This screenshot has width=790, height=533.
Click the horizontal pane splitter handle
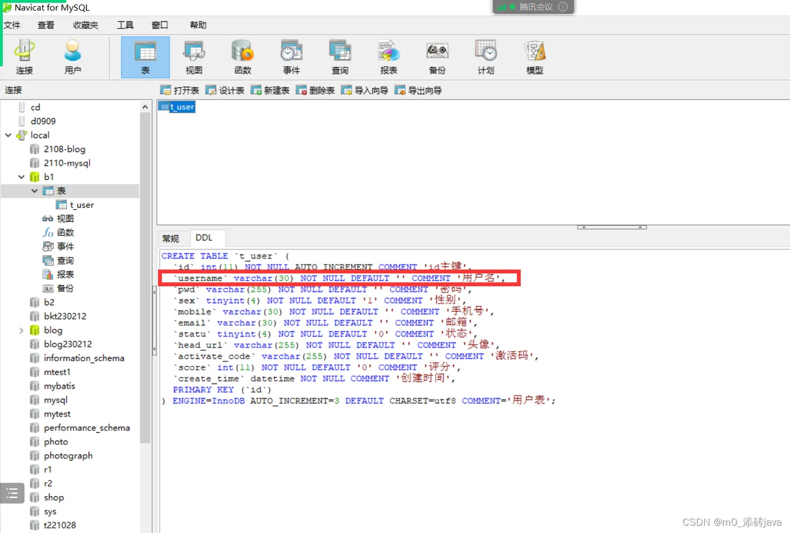tap(612, 227)
